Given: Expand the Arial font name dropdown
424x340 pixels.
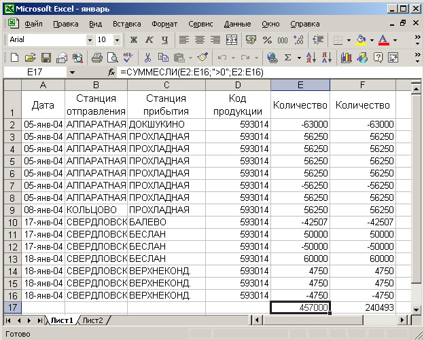Looking at the screenshot, I should click(x=89, y=40).
